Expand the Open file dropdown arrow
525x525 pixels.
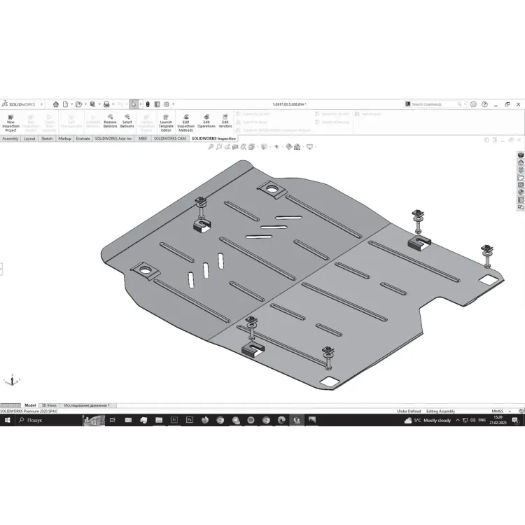85,104
